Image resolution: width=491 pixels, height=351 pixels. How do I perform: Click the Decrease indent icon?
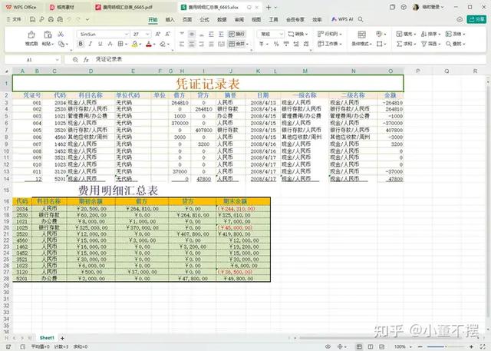212,34
